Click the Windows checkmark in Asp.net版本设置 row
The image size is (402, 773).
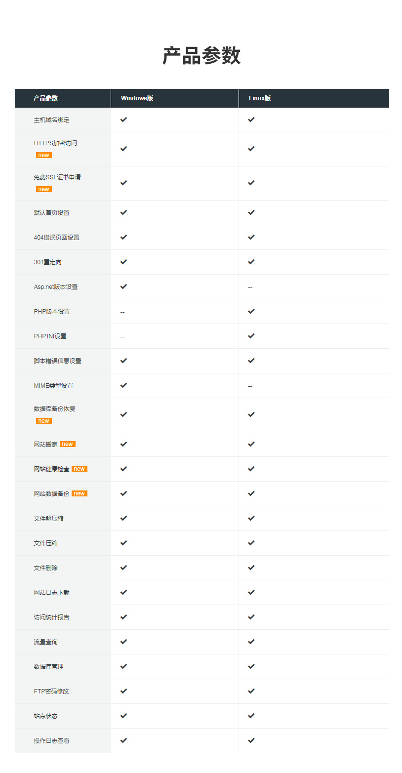(123, 286)
